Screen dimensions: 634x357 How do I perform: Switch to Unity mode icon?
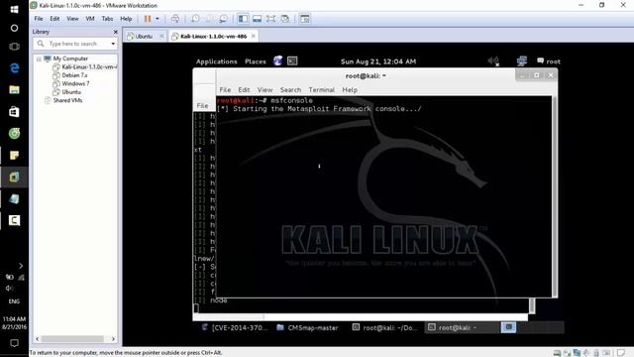tap(285, 19)
